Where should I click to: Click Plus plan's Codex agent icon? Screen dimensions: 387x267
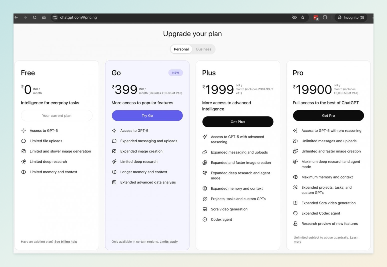205,219
